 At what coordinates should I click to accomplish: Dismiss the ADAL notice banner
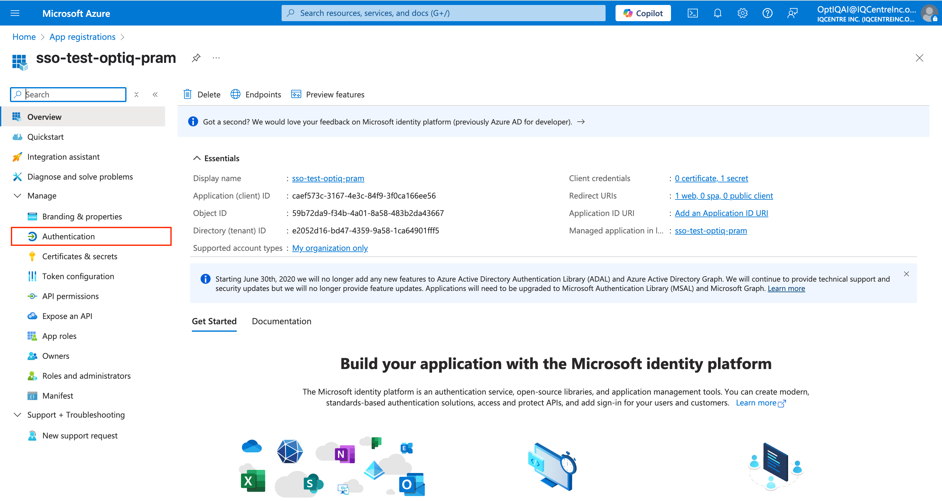pyautogui.click(x=906, y=274)
